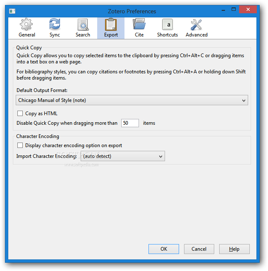
Task: Close the Zotero Preferences window
Action: pos(248,10)
